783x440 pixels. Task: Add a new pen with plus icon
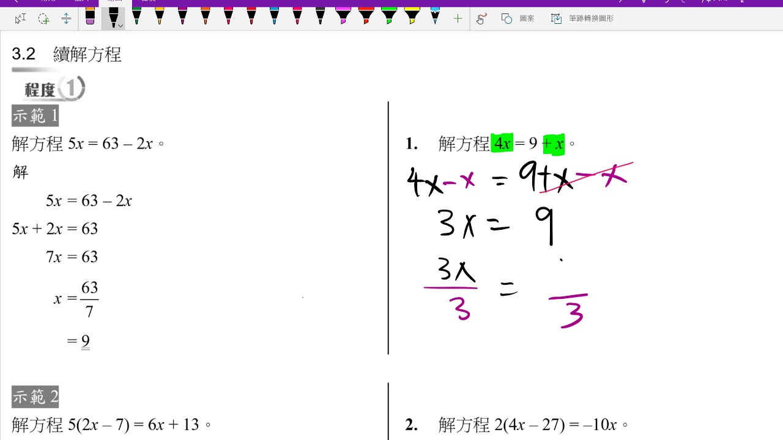[x=458, y=19]
